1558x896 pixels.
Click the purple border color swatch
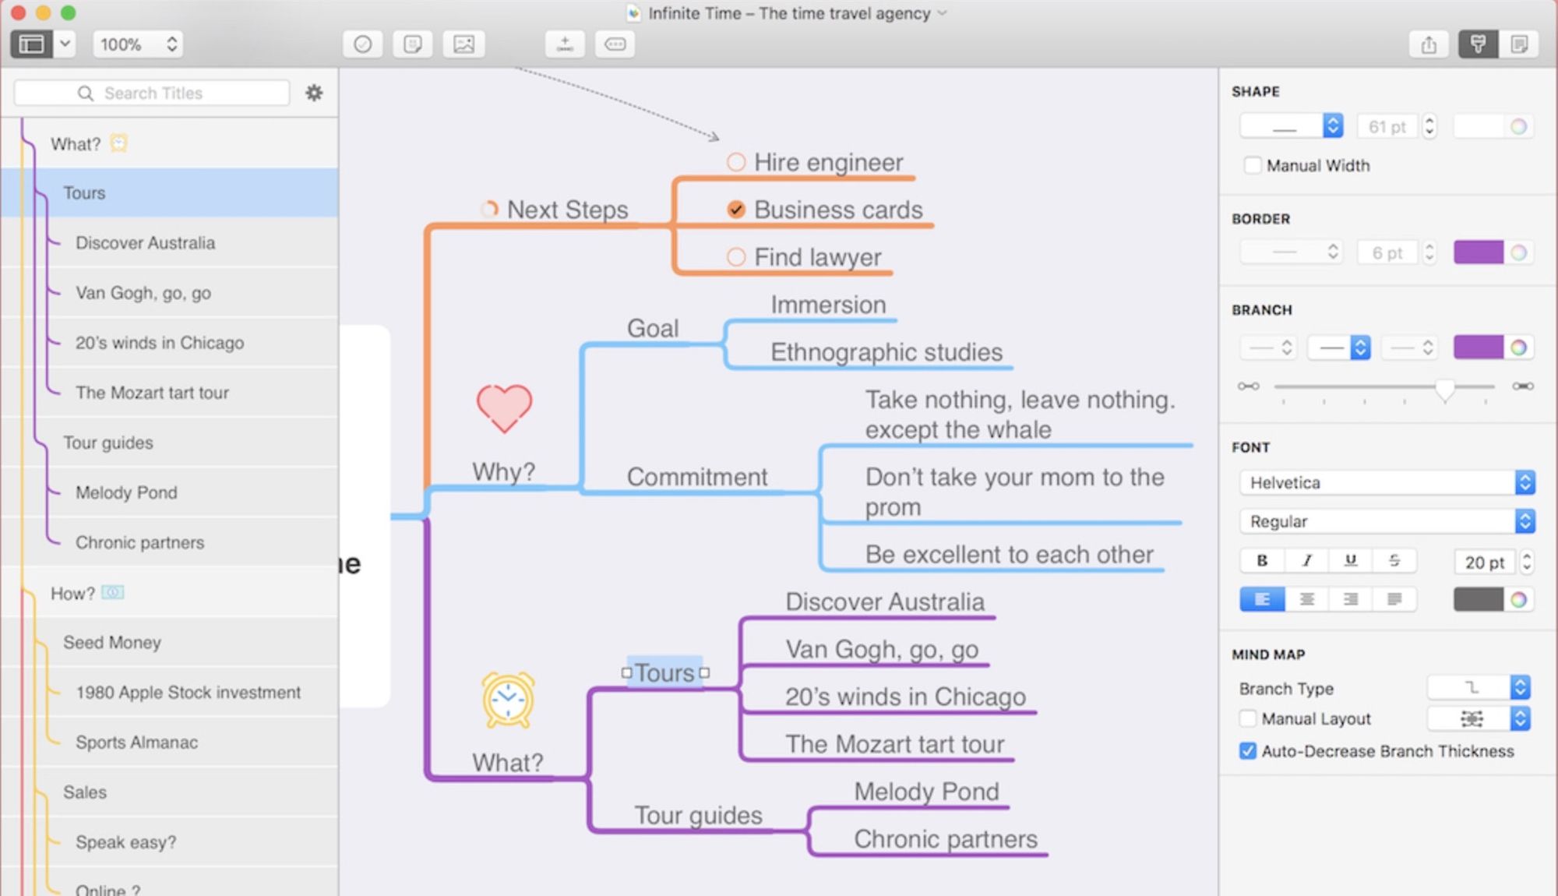click(x=1479, y=252)
